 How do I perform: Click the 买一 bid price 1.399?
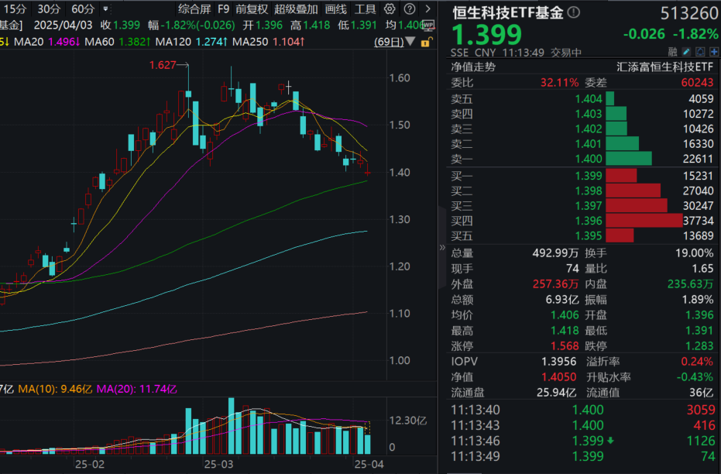click(589, 176)
